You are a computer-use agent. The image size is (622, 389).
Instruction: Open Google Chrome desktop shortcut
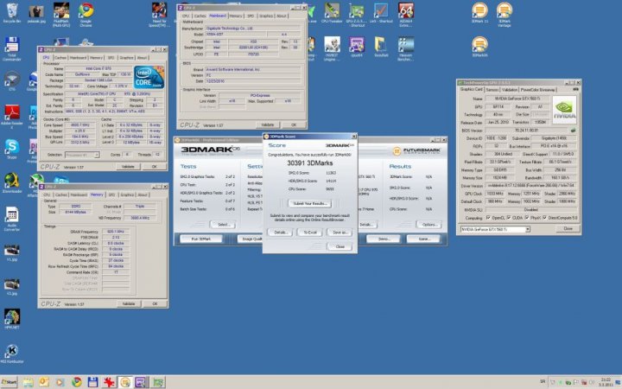(86, 15)
